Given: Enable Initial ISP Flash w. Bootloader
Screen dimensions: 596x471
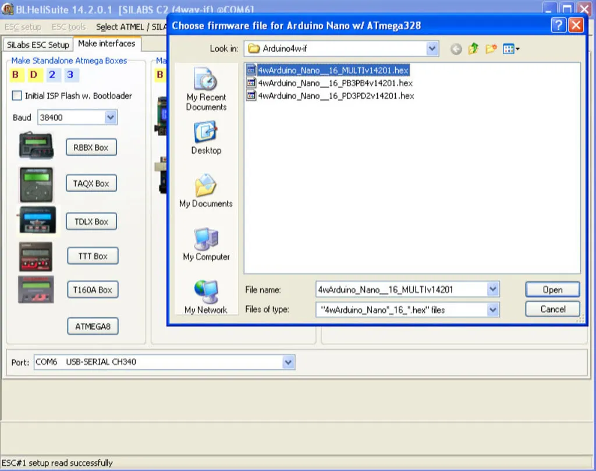Looking at the screenshot, I should 17,95.
